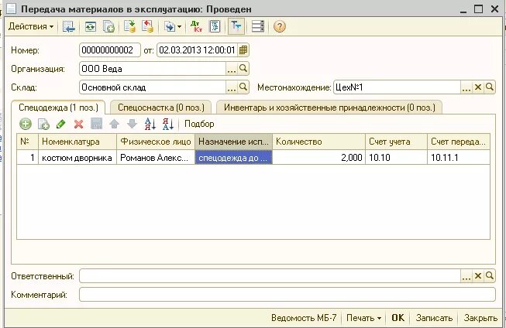This screenshot has height=328, width=506.
Task: Click the ellipsis select button for Ответственный
Action: tap(466, 276)
